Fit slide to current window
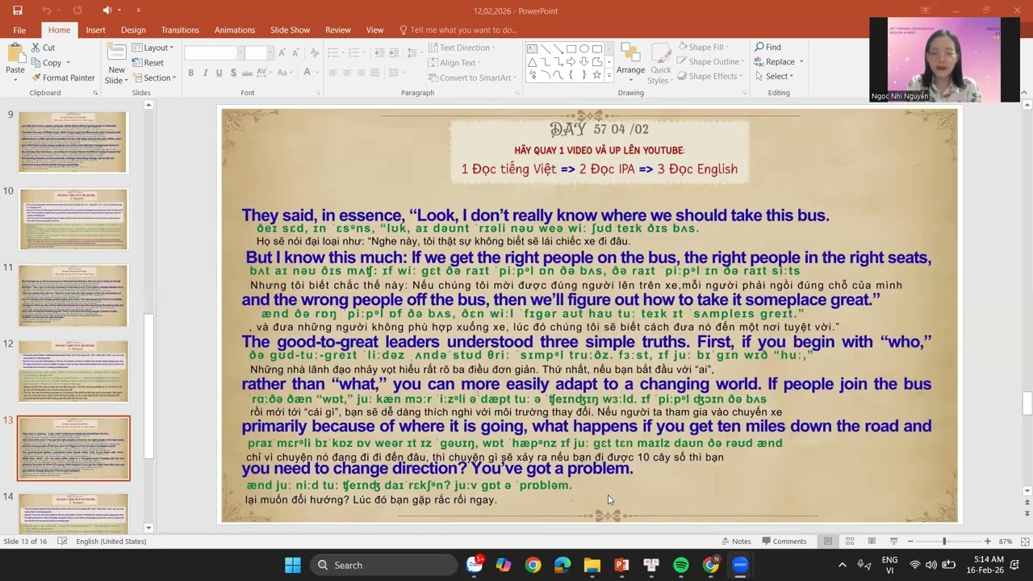Image resolution: width=1033 pixels, height=581 pixels. click(x=1024, y=541)
